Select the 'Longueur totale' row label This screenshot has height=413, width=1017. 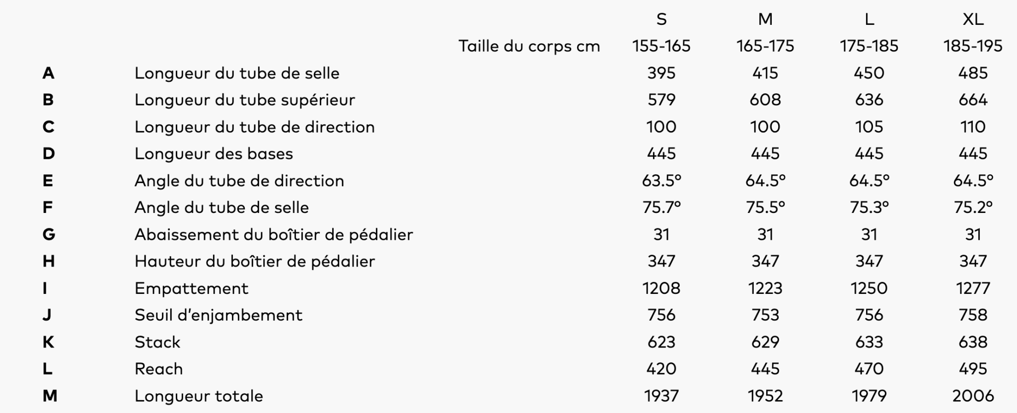pos(199,396)
